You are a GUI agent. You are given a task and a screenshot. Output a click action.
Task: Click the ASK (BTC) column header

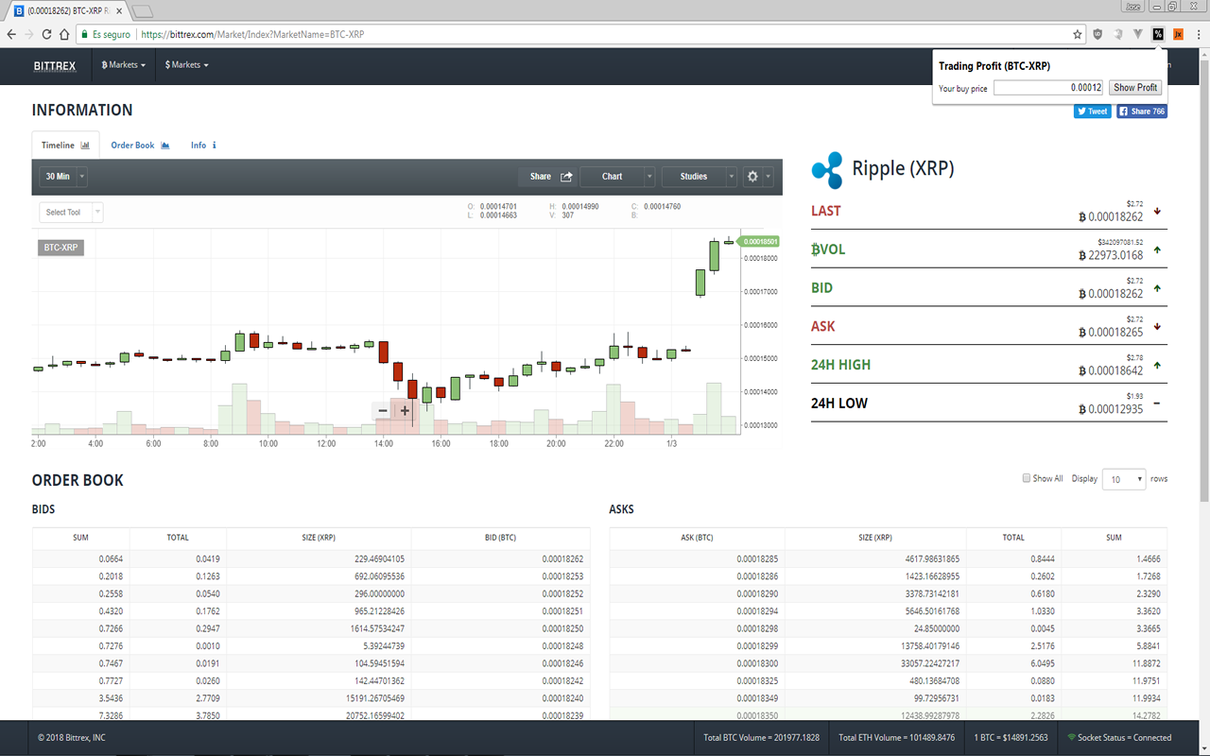point(697,538)
